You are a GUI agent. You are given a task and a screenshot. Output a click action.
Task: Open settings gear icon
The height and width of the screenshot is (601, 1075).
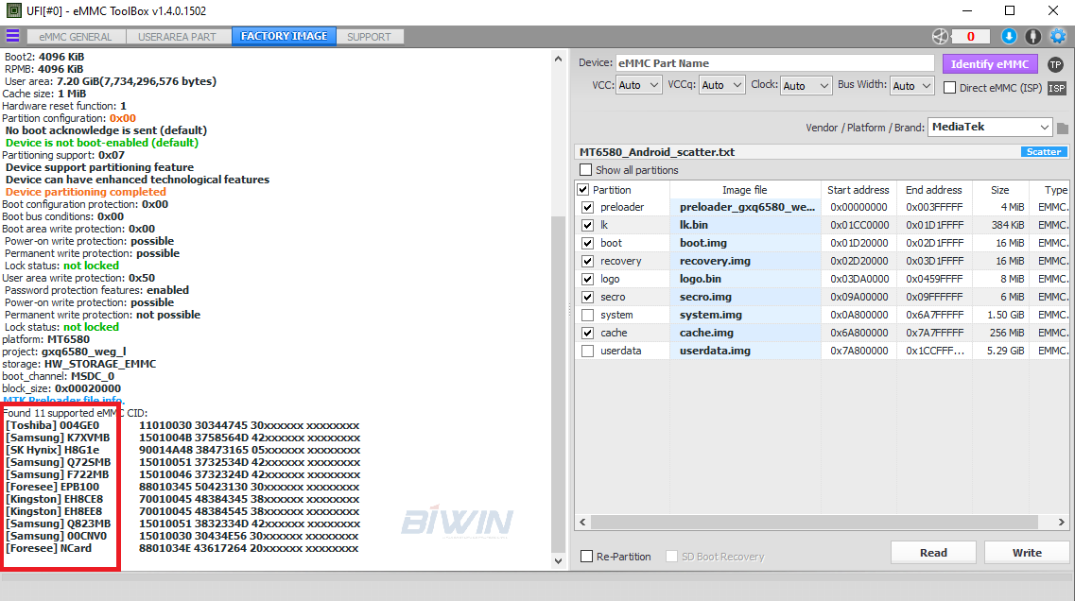[x=1058, y=36]
